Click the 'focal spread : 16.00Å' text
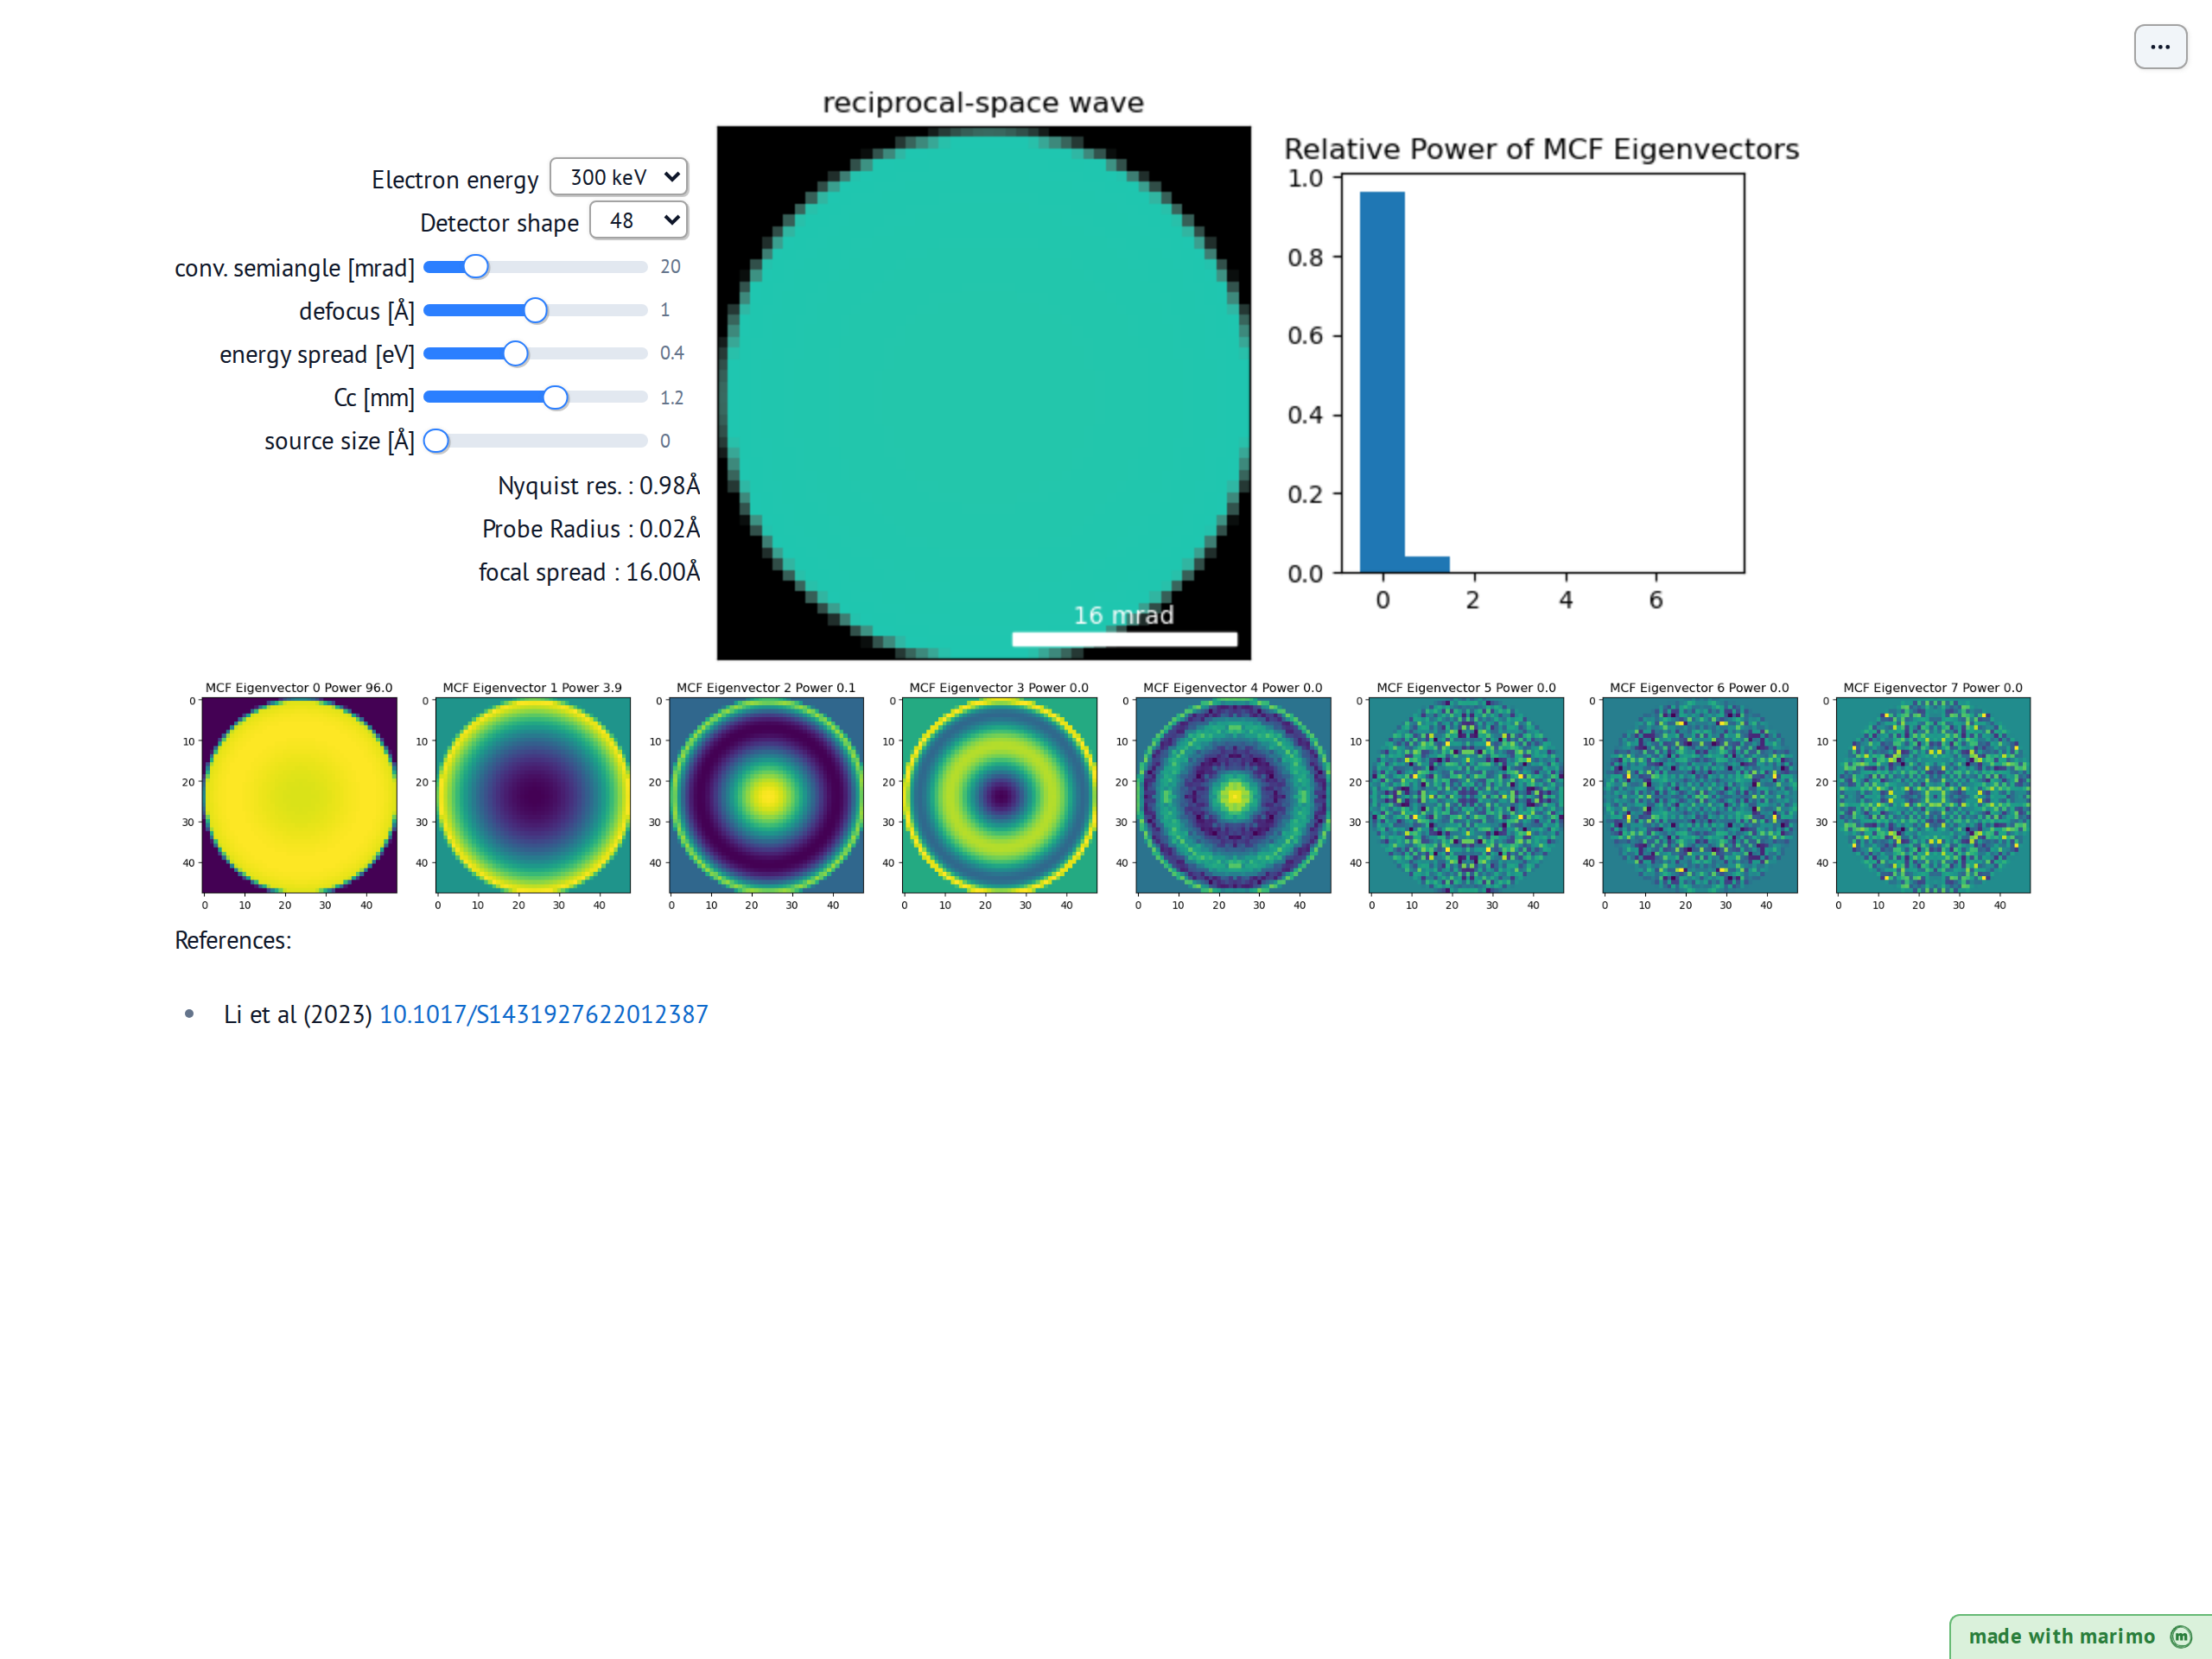The height and width of the screenshot is (1659, 2212). [x=589, y=572]
